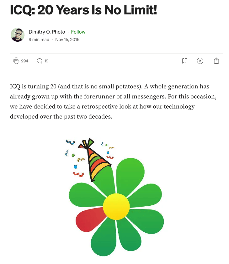Bookmark this story with the save icon
The height and width of the screenshot is (264, 229).
point(184,61)
